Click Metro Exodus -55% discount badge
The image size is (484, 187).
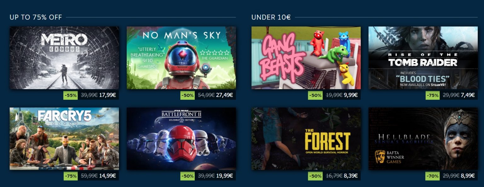(71, 95)
